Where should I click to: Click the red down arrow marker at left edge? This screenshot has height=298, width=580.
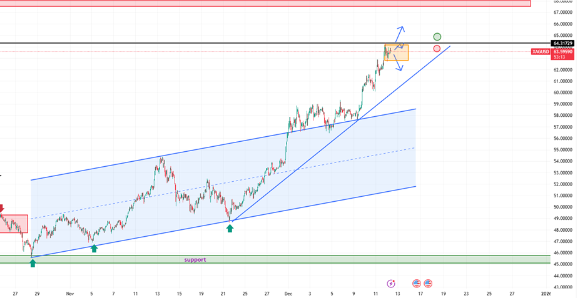pyautogui.click(x=2, y=208)
